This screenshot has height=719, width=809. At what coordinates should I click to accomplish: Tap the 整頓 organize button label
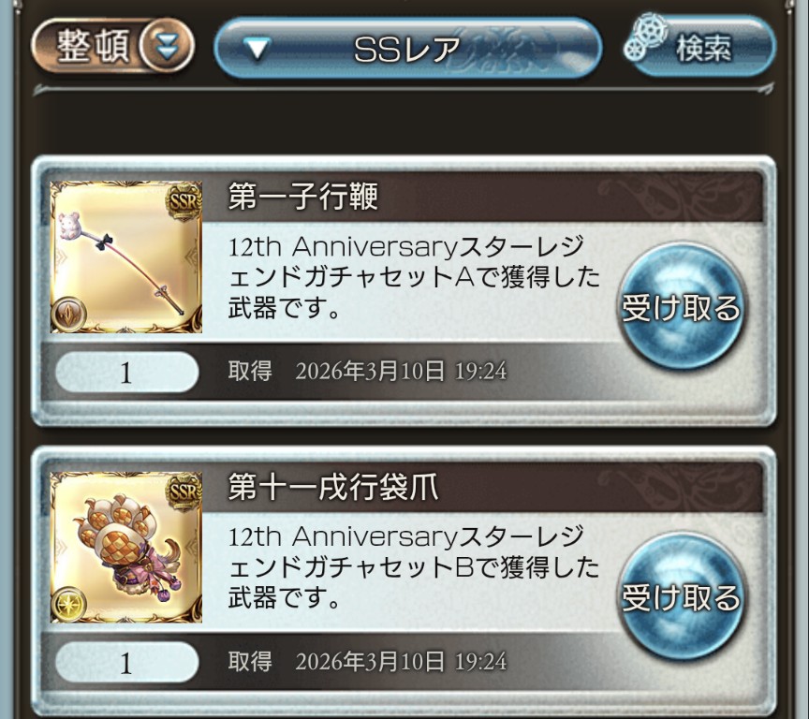coord(93,46)
